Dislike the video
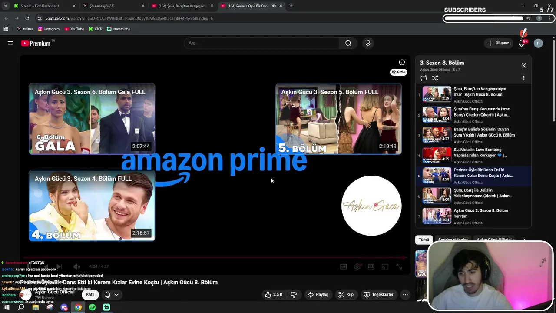The height and width of the screenshot is (313, 556). (294, 295)
